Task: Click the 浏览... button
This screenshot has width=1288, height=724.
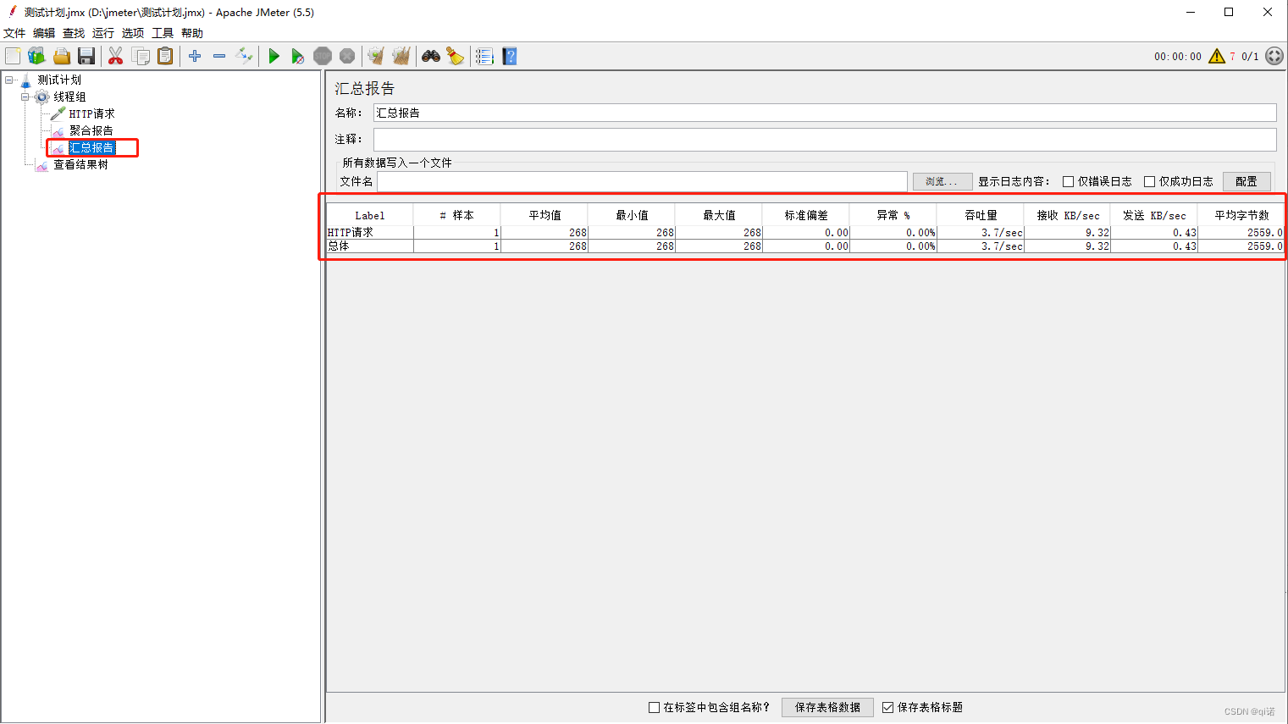Action: [x=942, y=181]
